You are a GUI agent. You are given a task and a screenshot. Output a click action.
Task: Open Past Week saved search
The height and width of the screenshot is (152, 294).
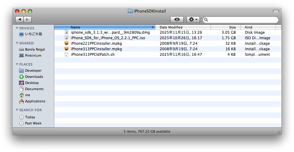click(33, 123)
